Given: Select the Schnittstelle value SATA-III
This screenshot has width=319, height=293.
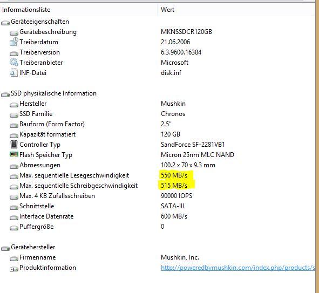Looking at the screenshot, I should tap(172, 206).
